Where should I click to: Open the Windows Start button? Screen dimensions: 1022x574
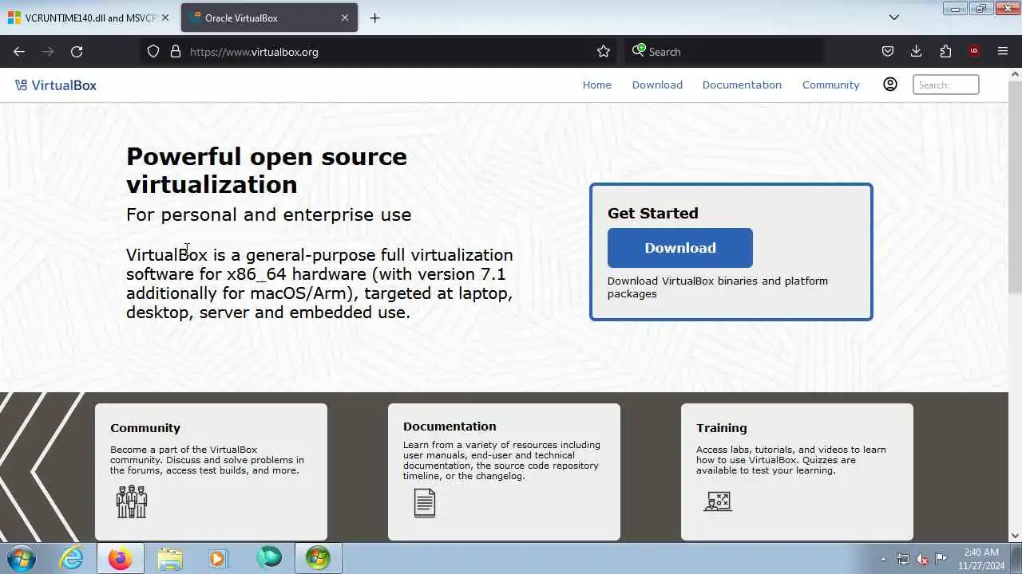[x=21, y=558]
